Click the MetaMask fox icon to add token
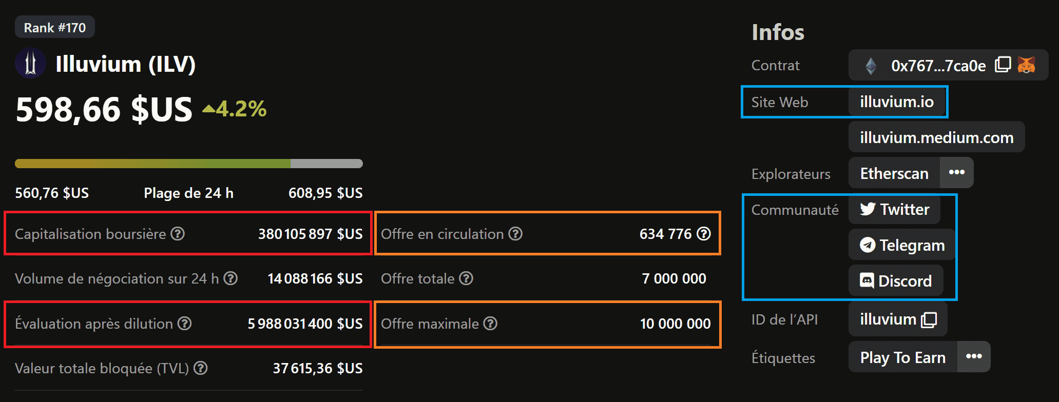The height and width of the screenshot is (402, 1059). [1026, 65]
